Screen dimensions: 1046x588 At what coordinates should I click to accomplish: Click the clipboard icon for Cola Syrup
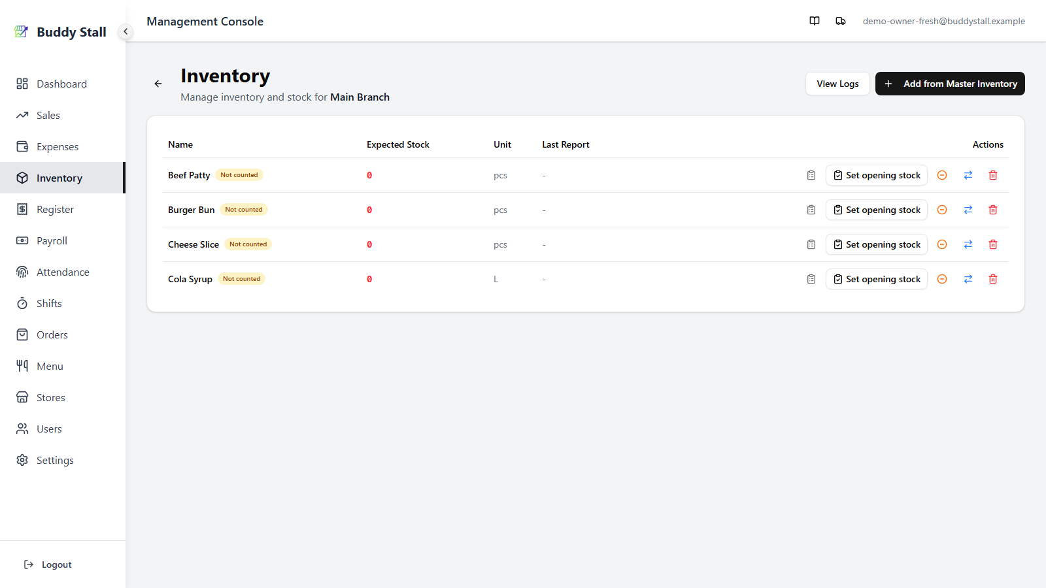pos(811,279)
